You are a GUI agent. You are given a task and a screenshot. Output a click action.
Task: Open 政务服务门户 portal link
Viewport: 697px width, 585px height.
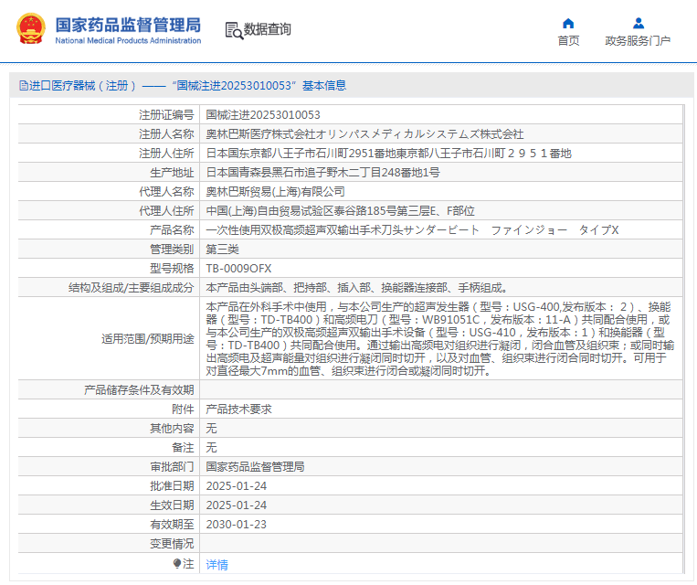click(638, 41)
